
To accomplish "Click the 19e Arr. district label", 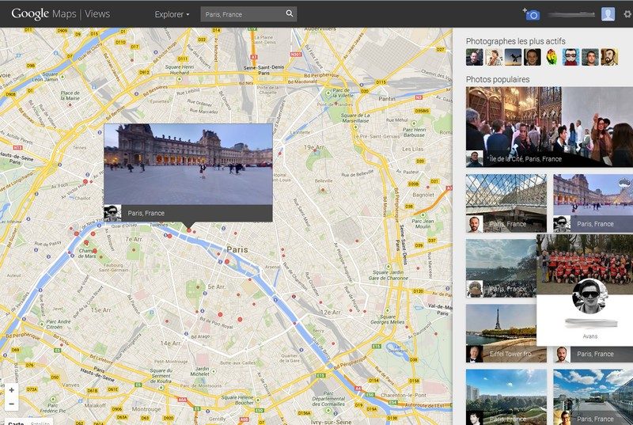I will point(314,148).
